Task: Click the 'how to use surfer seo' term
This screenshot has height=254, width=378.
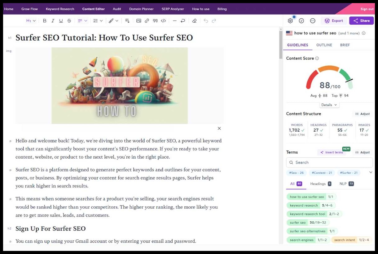Action: click(x=311, y=197)
